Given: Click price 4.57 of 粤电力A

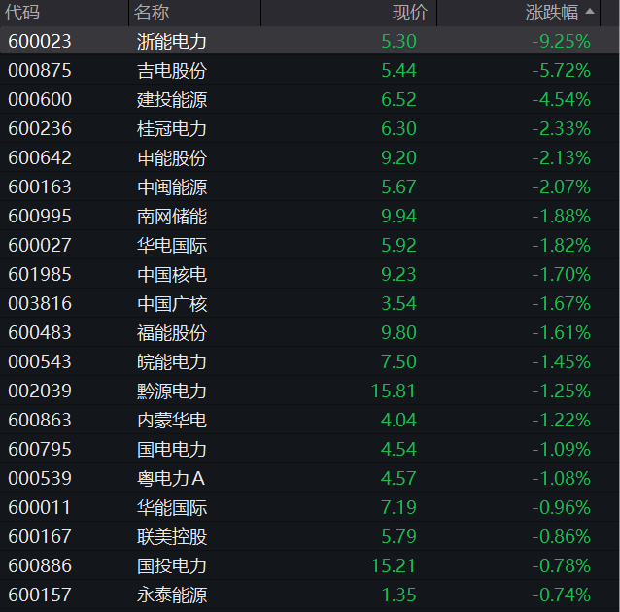Looking at the screenshot, I should coord(398,478).
